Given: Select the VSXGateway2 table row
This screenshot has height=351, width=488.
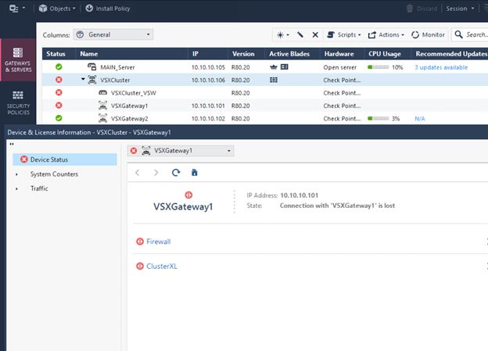Looking at the screenshot, I should coord(265,118).
